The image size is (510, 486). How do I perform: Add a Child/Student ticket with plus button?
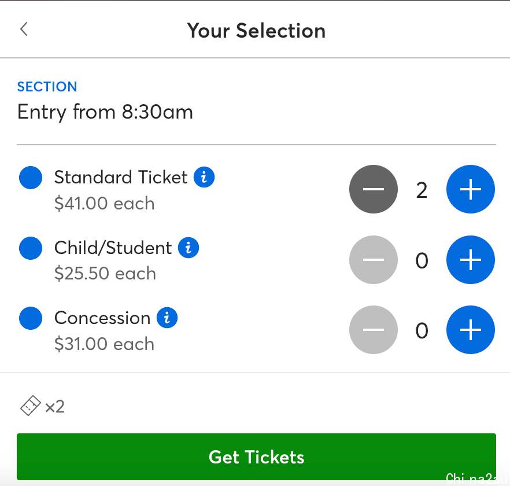(470, 260)
